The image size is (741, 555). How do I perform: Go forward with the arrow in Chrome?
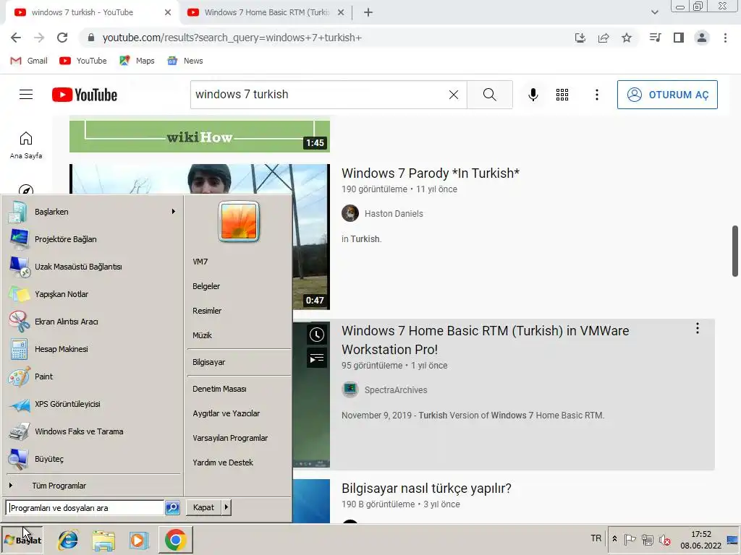(39, 38)
